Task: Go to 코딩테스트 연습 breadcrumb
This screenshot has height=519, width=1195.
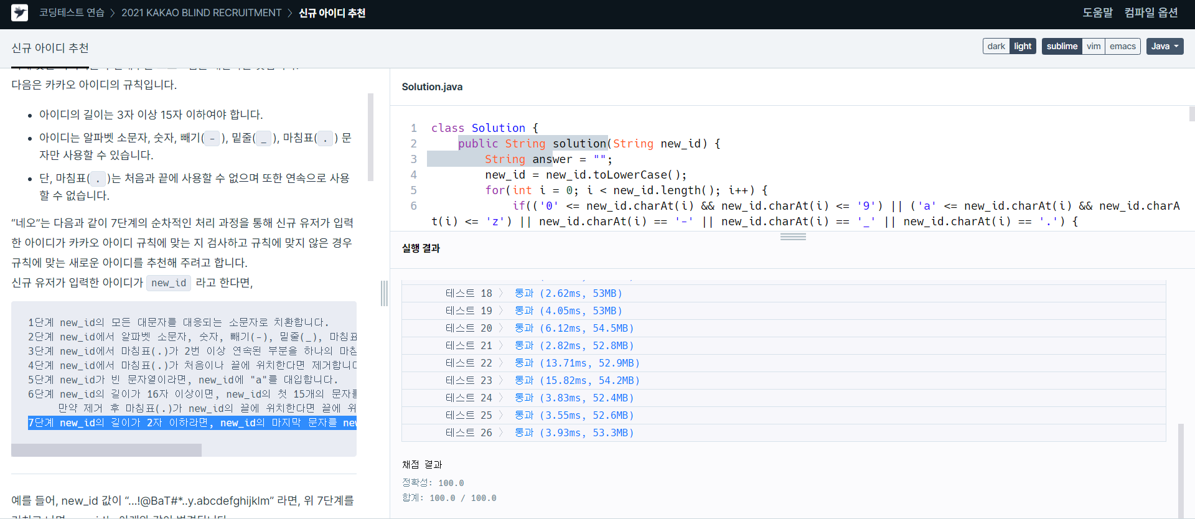Action: [x=72, y=12]
